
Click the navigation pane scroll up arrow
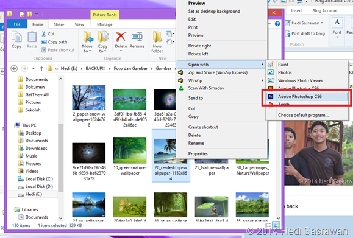[x=60, y=79]
